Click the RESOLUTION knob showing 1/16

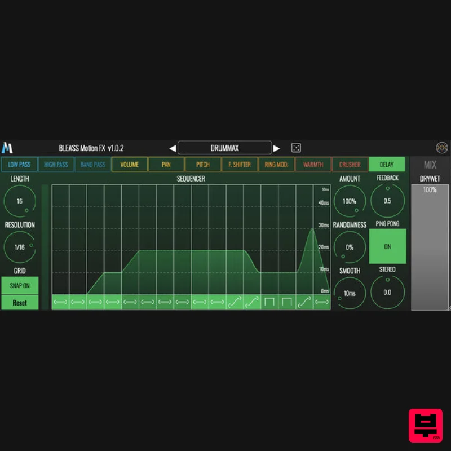pos(20,247)
